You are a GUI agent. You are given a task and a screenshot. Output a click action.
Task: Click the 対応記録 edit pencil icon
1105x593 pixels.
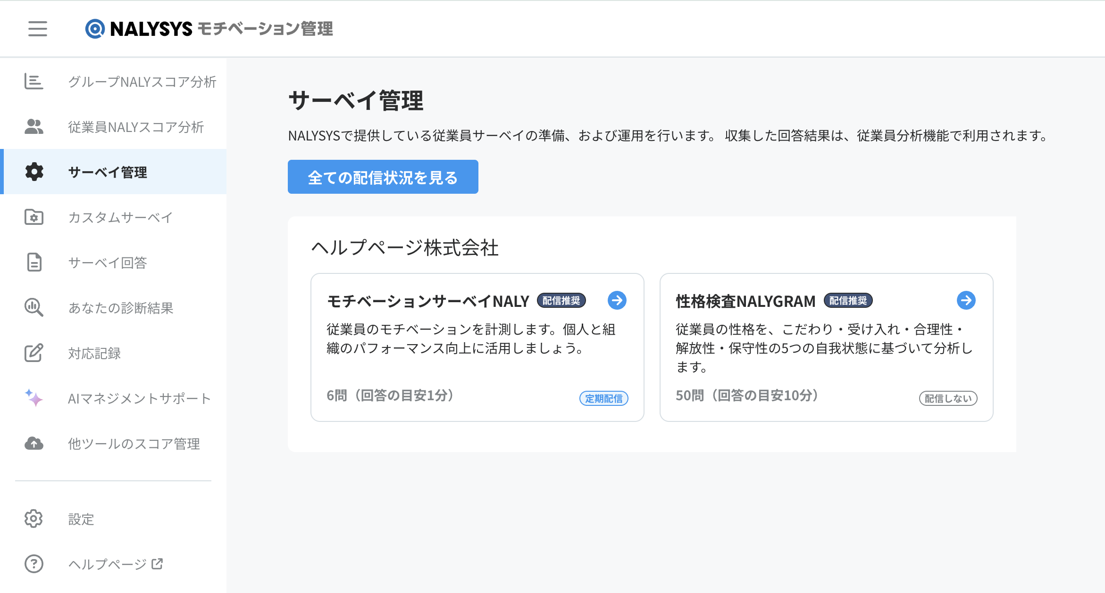34,353
